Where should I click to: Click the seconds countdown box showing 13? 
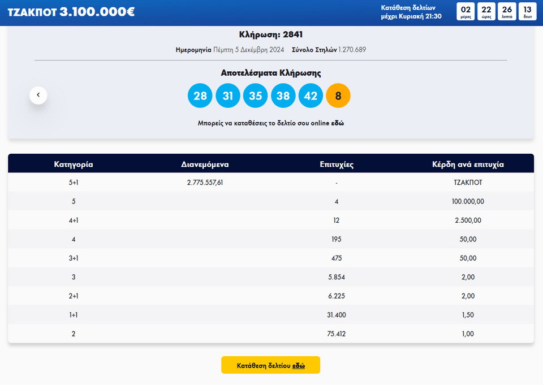(x=527, y=11)
